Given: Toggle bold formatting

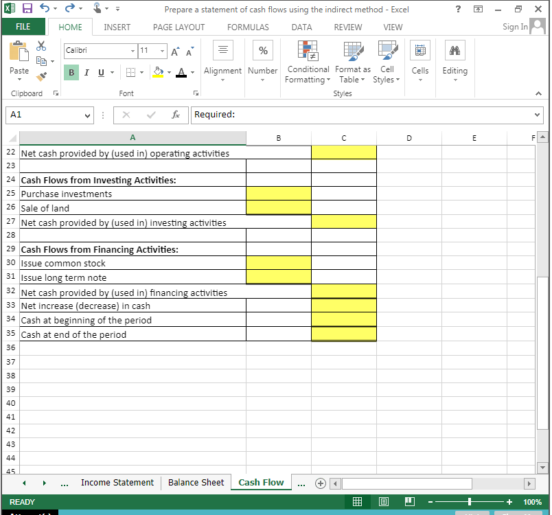Looking at the screenshot, I should [71, 71].
